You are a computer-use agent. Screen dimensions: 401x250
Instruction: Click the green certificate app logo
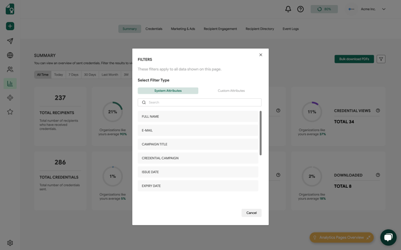point(10,9)
